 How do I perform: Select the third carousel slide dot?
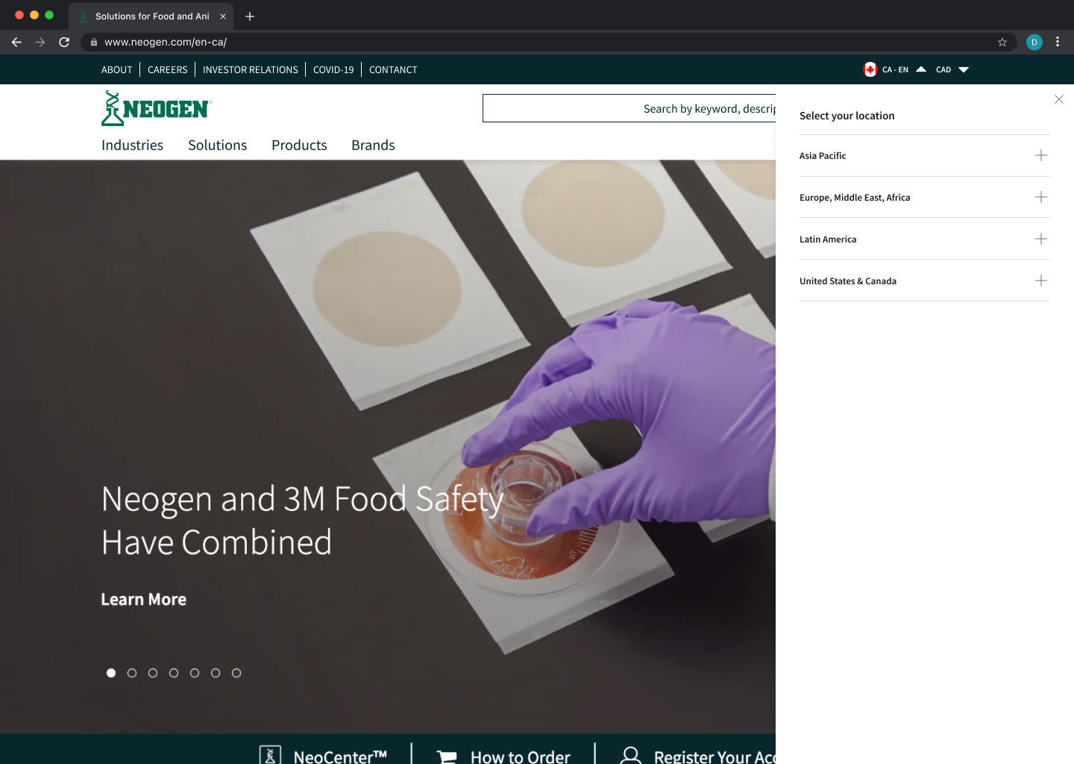[x=153, y=673]
